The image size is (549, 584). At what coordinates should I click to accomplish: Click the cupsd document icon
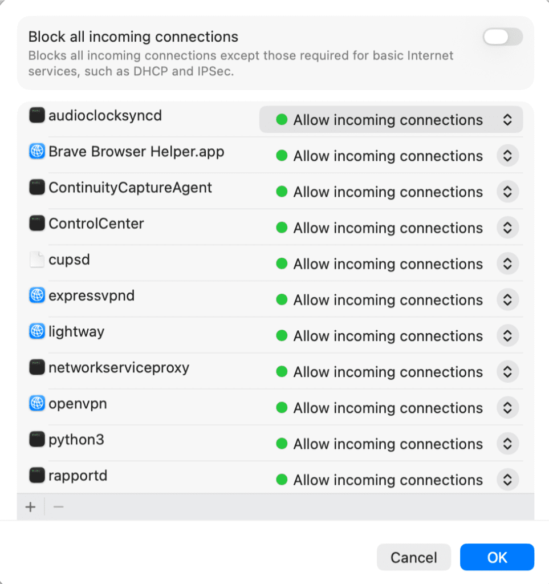tap(37, 259)
